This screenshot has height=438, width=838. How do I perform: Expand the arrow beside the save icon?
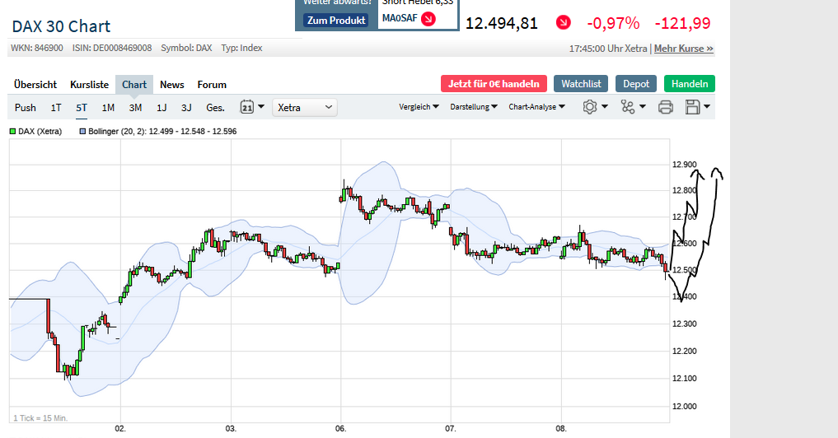[707, 107]
